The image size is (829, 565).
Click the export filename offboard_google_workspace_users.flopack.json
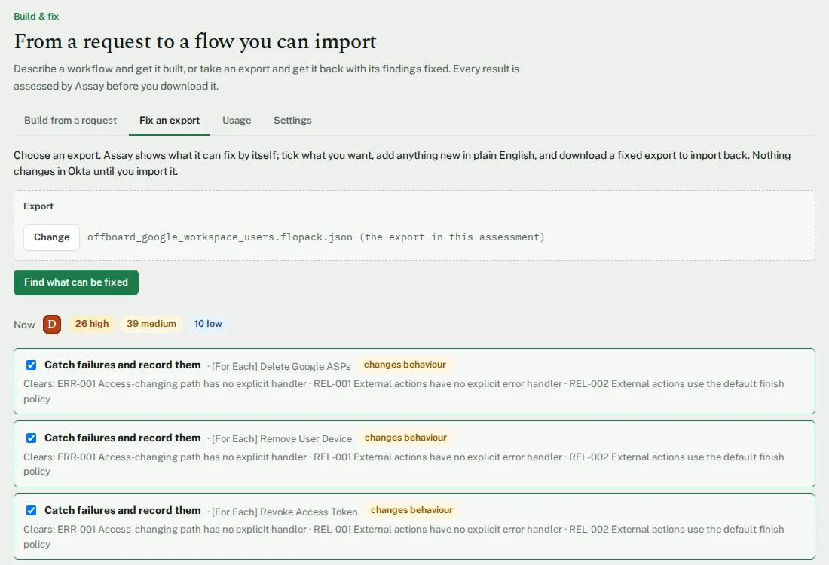(220, 237)
